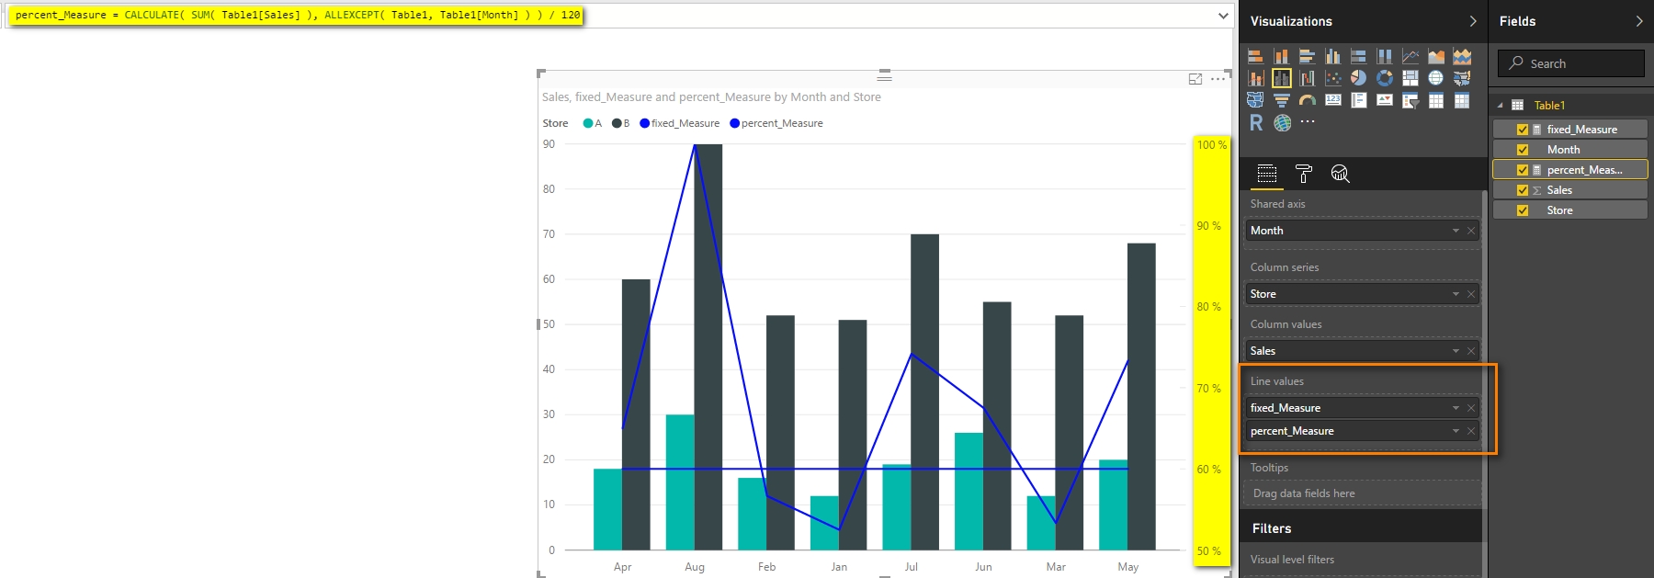Click the fixed_Measure blue legend marker

pyautogui.click(x=645, y=123)
